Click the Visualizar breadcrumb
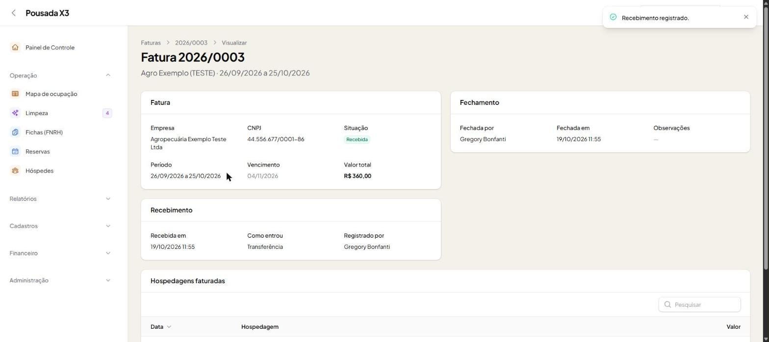 coord(234,43)
